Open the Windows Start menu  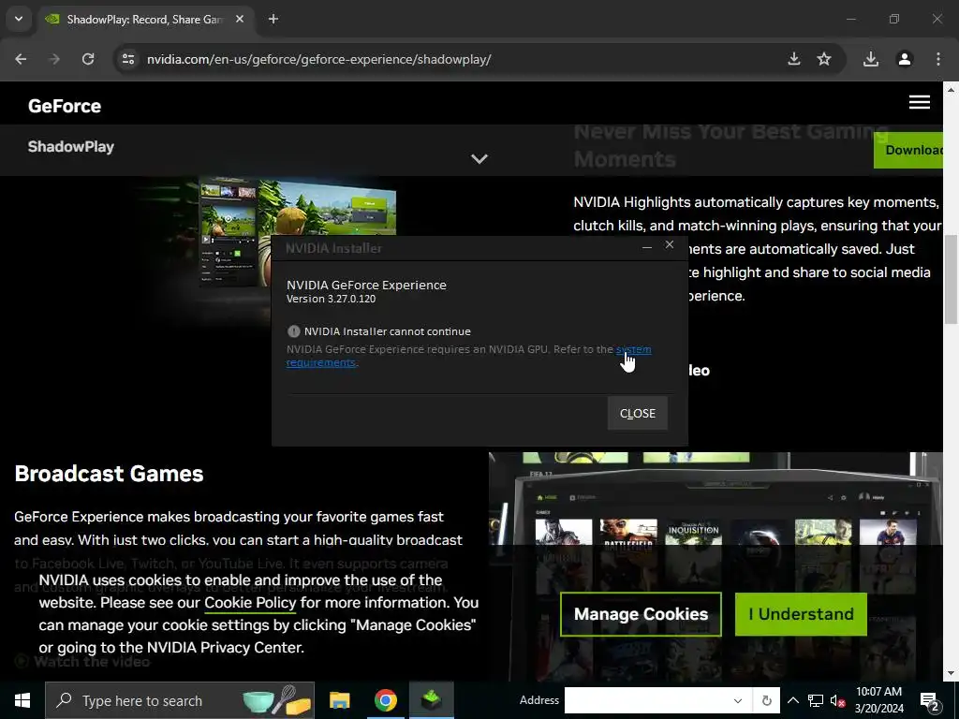click(x=22, y=700)
